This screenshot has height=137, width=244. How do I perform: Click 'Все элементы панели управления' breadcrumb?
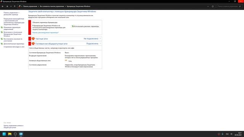52,6
